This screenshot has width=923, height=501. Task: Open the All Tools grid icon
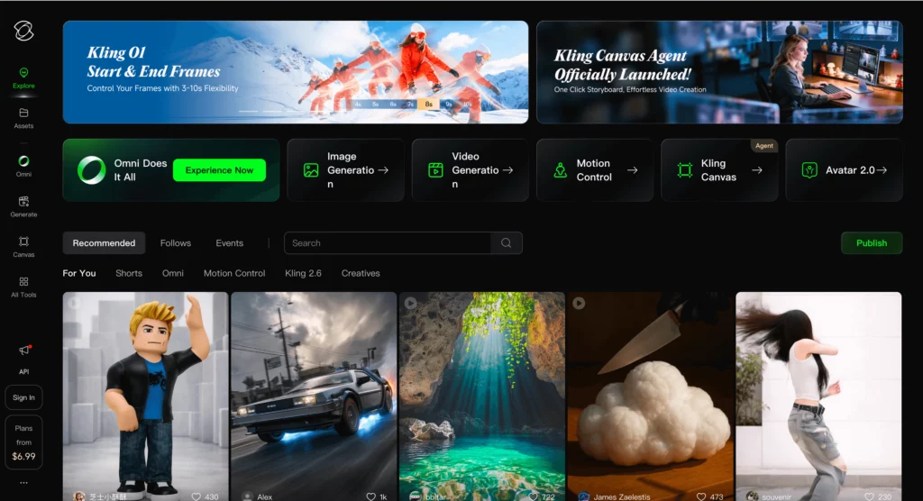point(23,282)
